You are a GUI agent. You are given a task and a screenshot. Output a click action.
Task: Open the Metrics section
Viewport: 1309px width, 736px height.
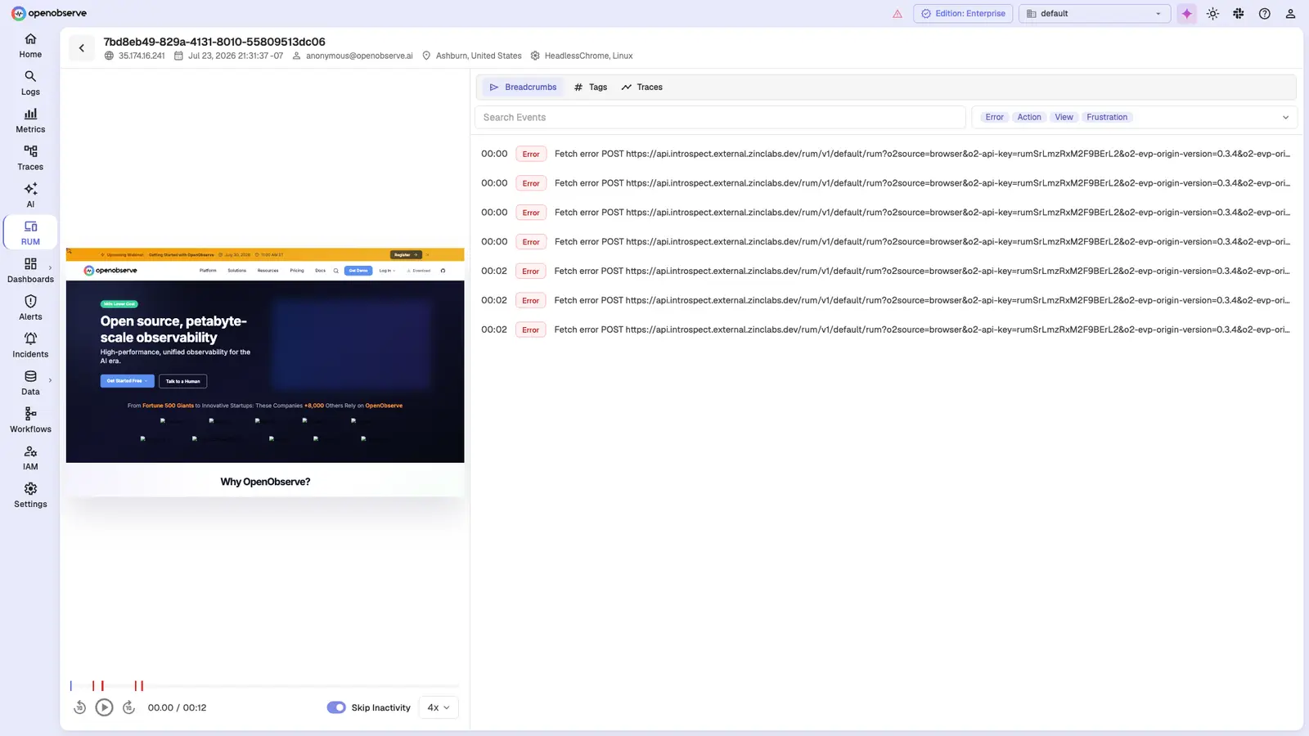(x=30, y=121)
